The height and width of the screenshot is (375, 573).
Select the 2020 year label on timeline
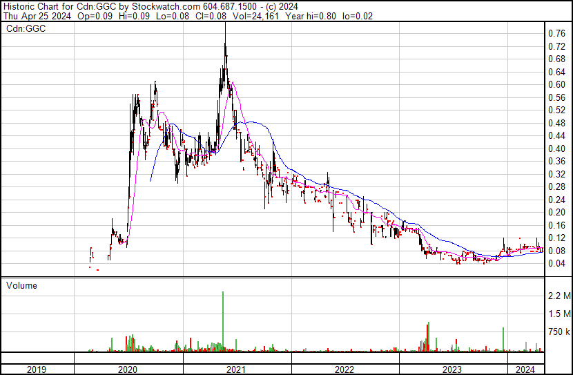pos(128,369)
